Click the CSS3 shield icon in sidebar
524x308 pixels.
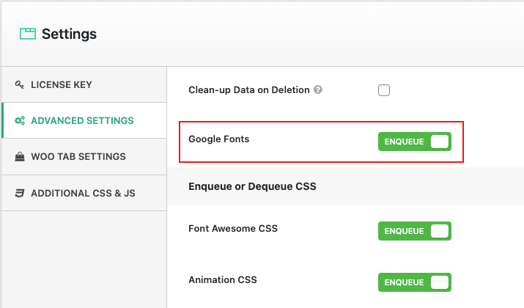coord(19,194)
